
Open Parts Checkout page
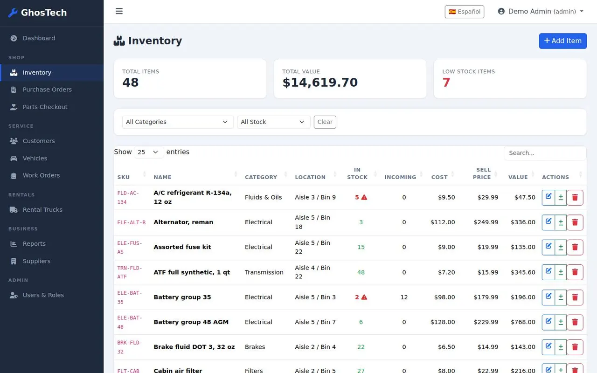tap(52, 107)
